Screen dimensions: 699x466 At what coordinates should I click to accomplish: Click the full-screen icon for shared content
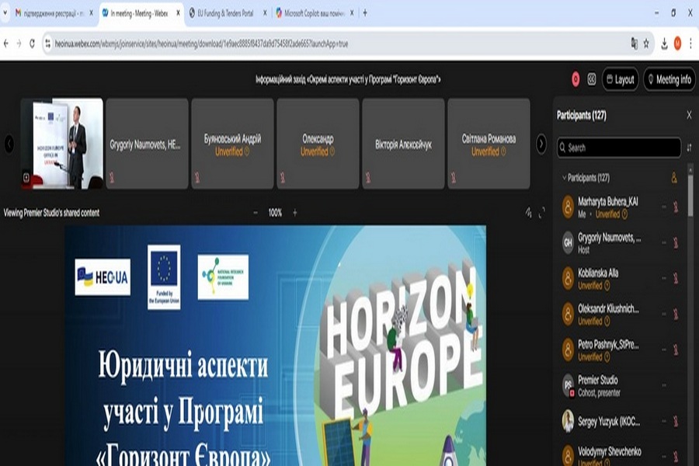[541, 212]
